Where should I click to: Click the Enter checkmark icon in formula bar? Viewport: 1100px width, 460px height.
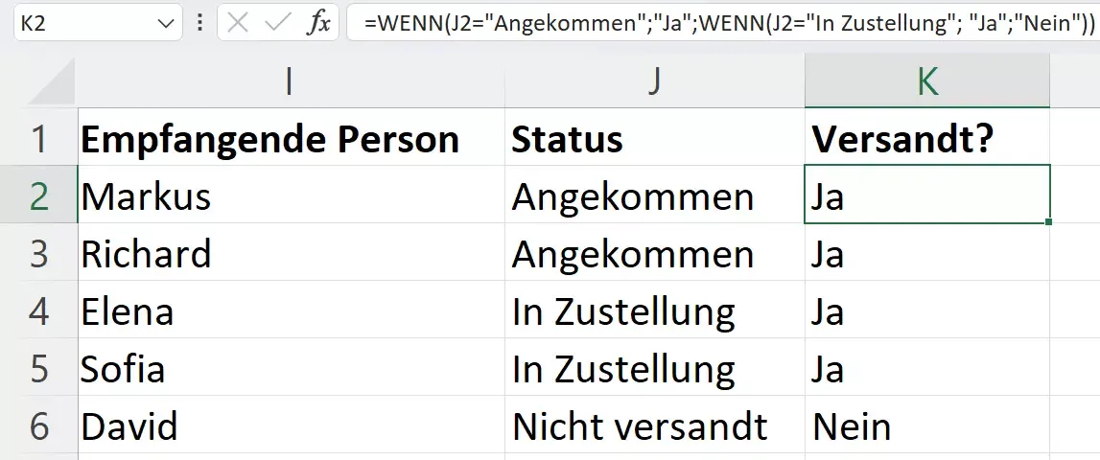(x=278, y=23)
